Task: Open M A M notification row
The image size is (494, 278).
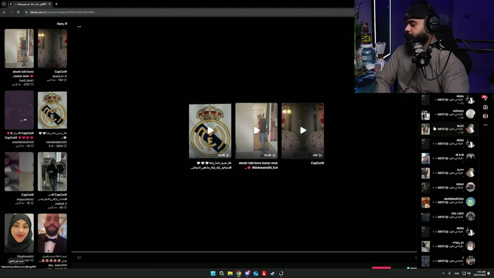Action: pyautogui.click(x=448, y=158)
